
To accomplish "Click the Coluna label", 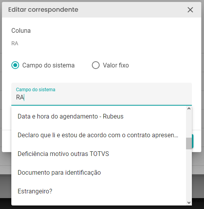I will pos(21,31).
